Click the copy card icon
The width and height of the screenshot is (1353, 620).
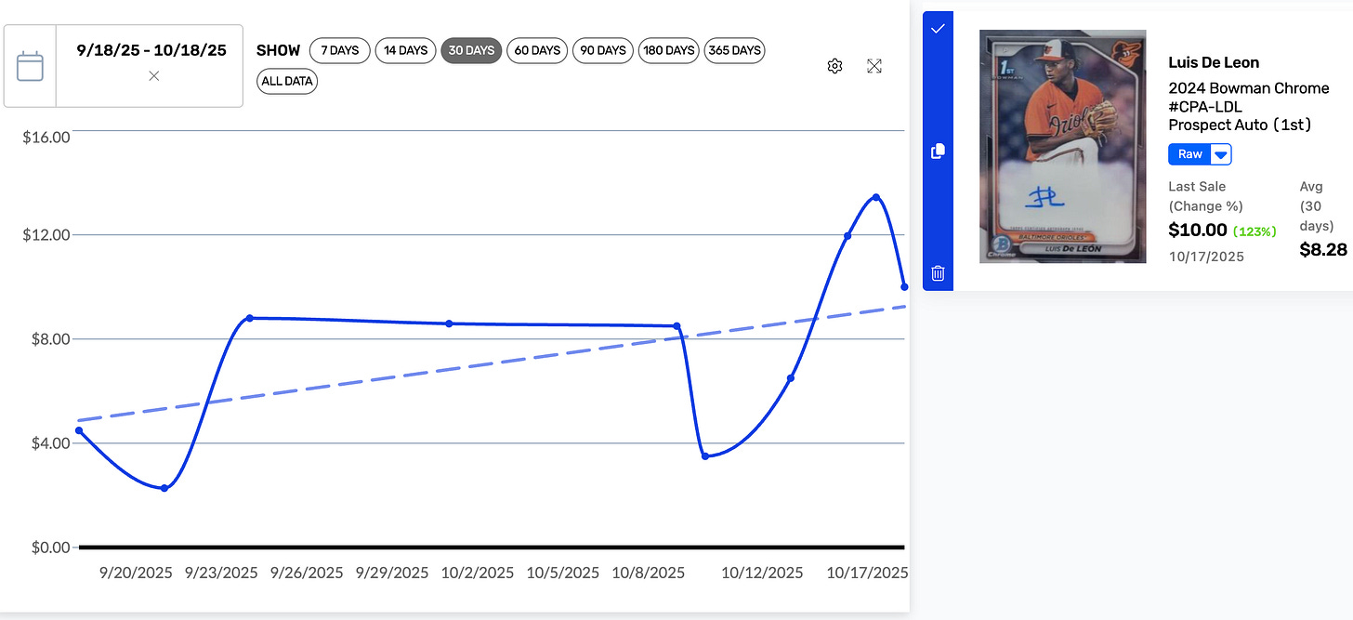[x=938, y=151]
